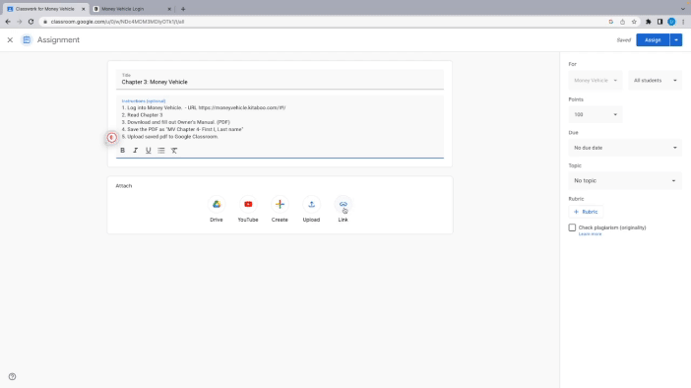Expand the Assign button arrow options
Viewport: 691px width, 388px height.
point(676,40)
